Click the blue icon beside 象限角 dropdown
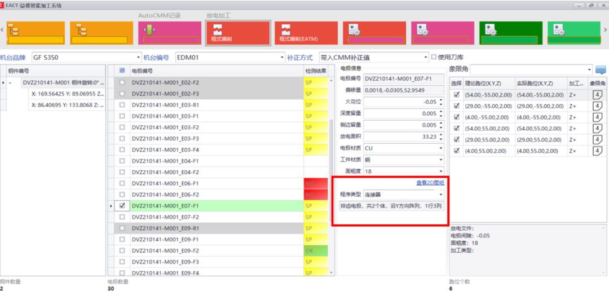Image resolution: width=609 pixels, height=291 pixels. coord(601,70)
